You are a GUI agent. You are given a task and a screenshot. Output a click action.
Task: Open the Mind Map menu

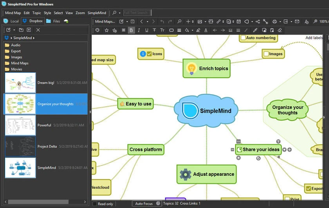click(13, 13)
